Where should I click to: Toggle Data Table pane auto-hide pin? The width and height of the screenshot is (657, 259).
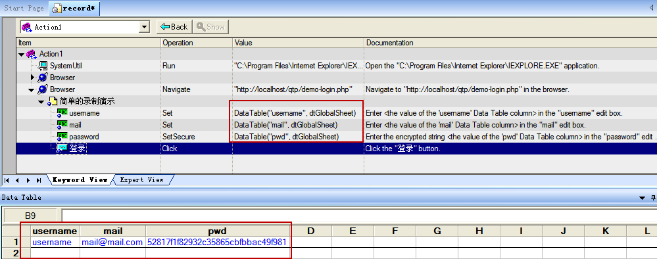point(653,197)
